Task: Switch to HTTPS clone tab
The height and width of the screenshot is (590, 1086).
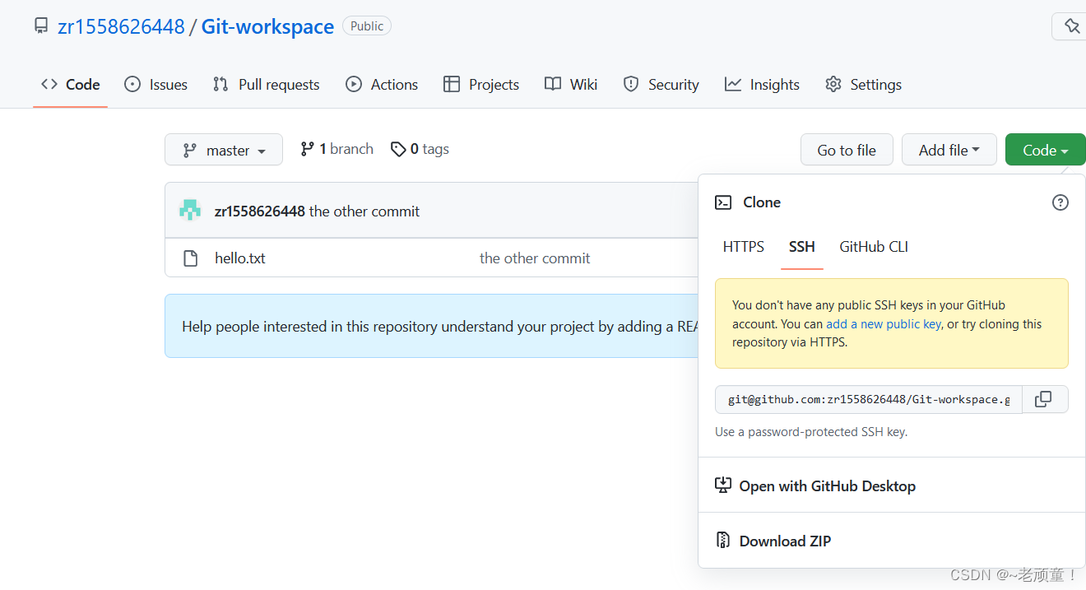Action: 744,247
